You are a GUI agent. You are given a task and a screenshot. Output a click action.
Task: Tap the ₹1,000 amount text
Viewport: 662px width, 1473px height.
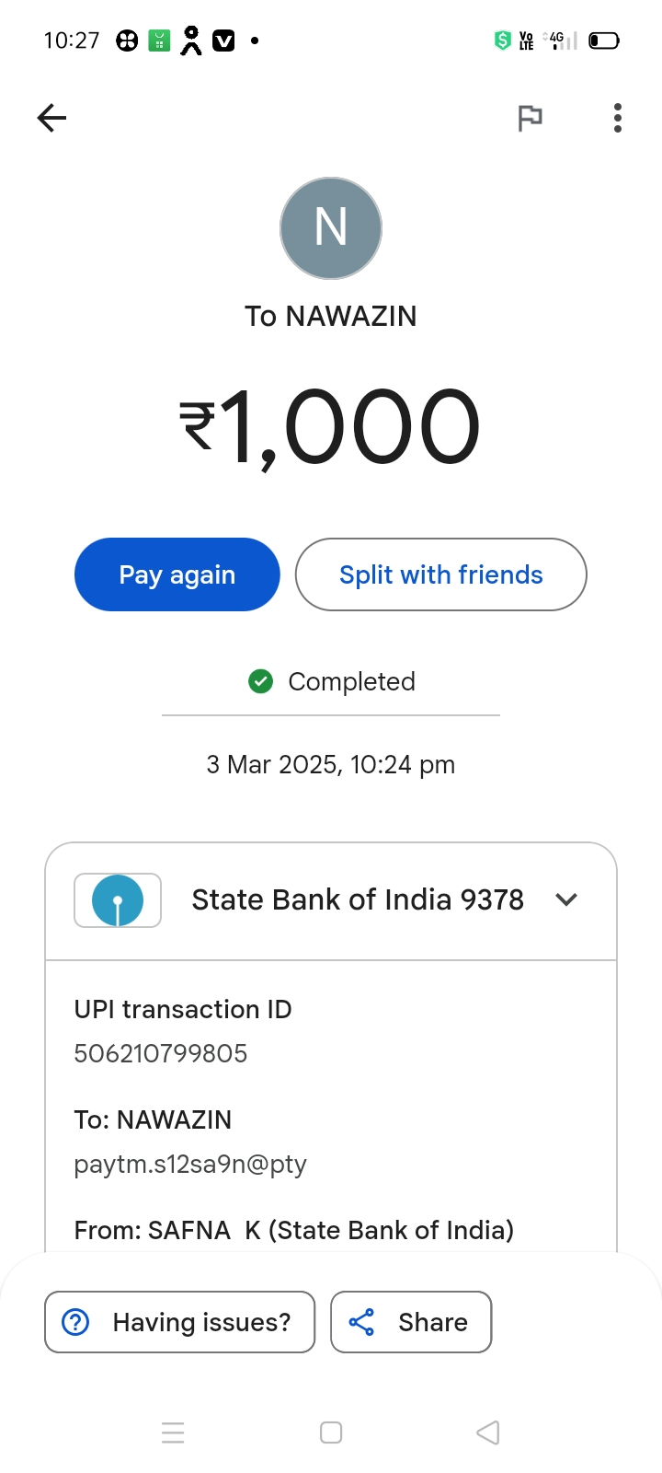pos(331,427)
